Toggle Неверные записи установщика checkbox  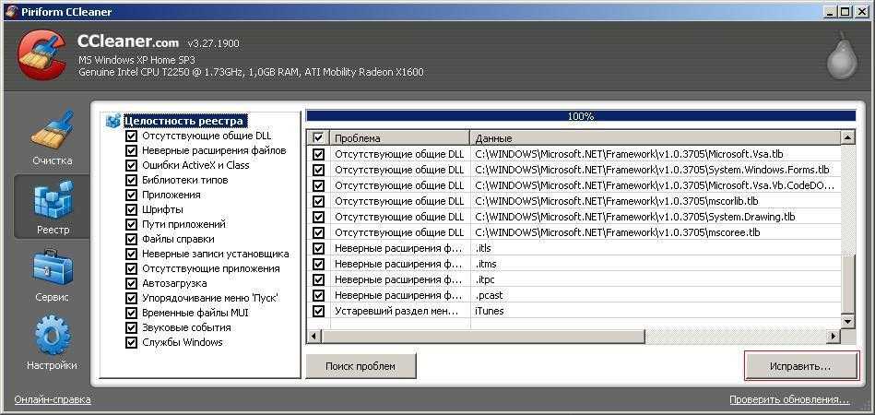tap(131, 254)
